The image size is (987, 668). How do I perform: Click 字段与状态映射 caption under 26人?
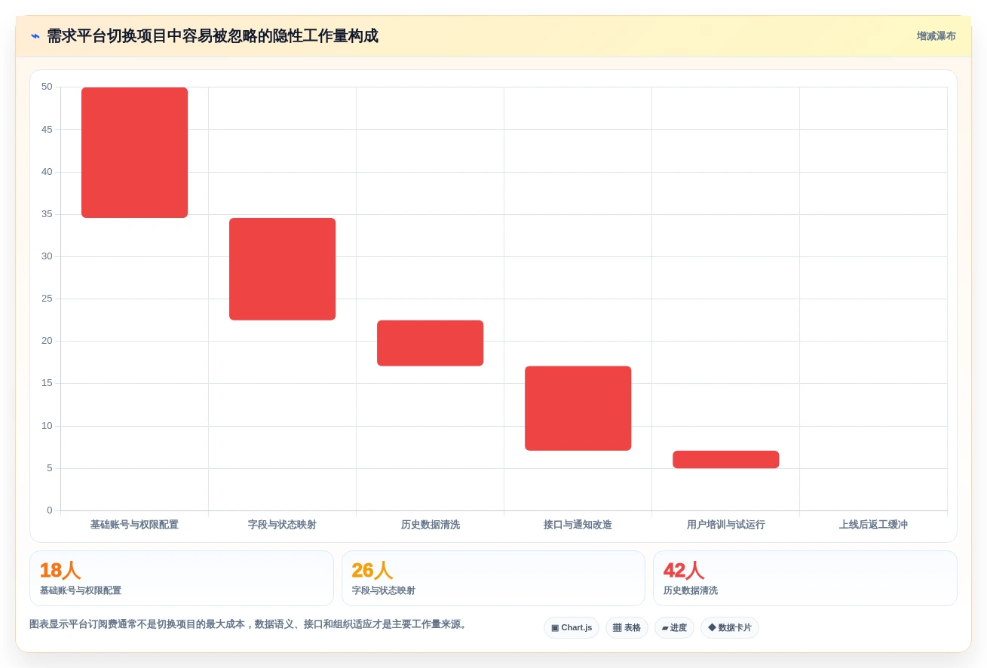(383, 591)
